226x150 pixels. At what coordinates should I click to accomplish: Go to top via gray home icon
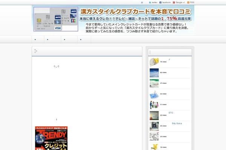click(142, 3)
